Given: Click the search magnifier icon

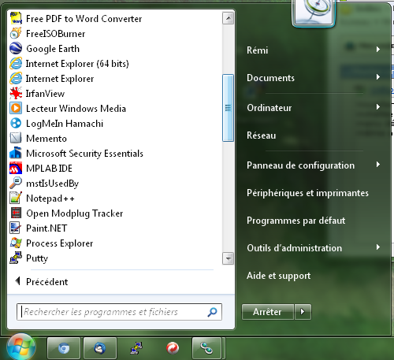Looking at the screenshot, I should tap(212, 312).
